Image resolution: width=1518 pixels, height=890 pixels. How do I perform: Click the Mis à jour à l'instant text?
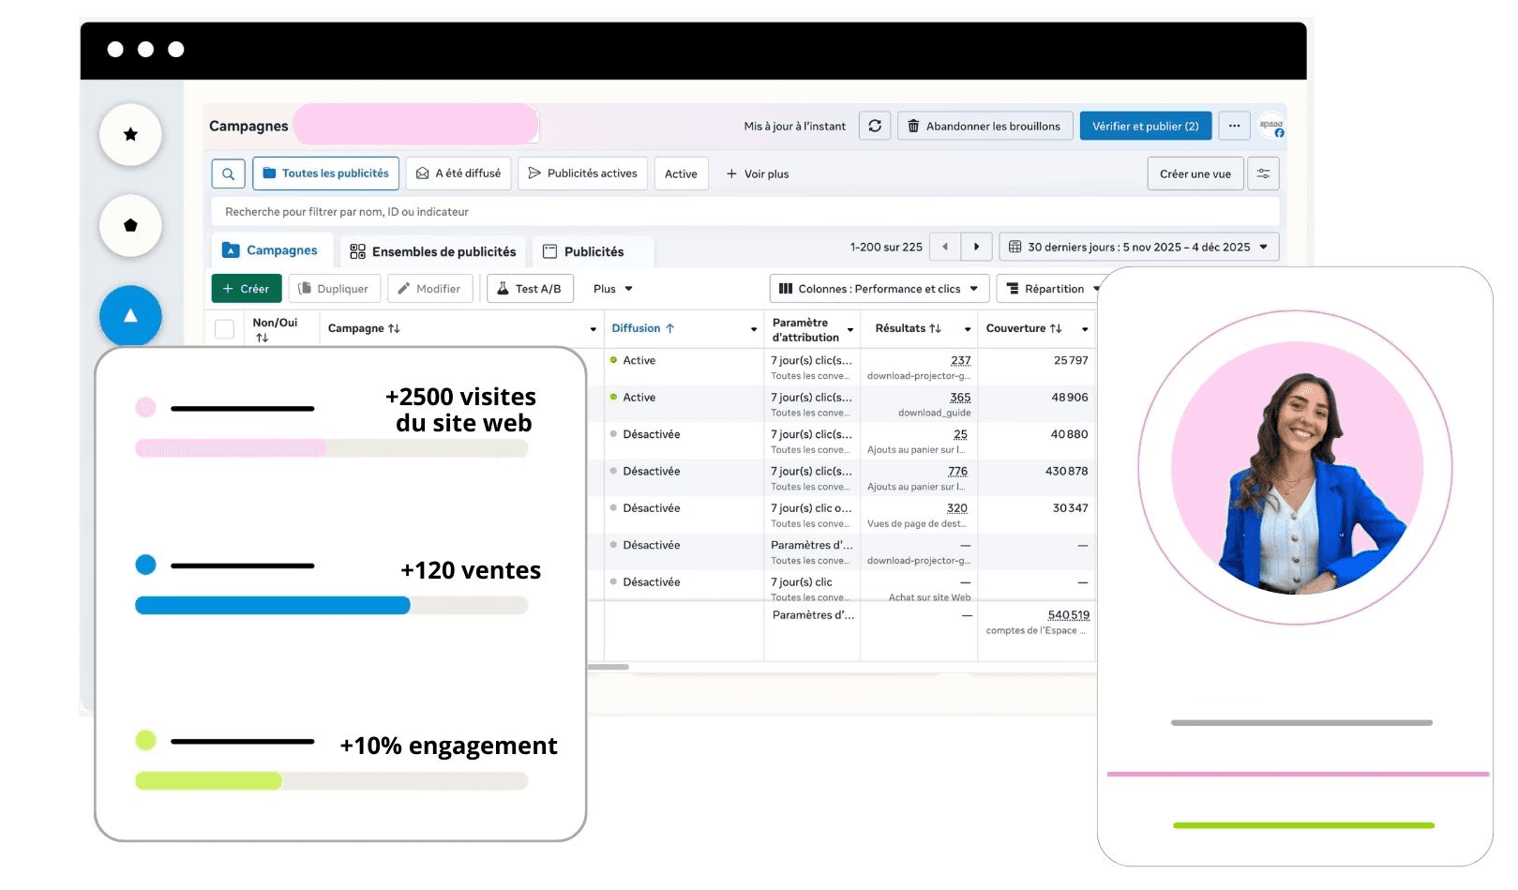[795, 126]
